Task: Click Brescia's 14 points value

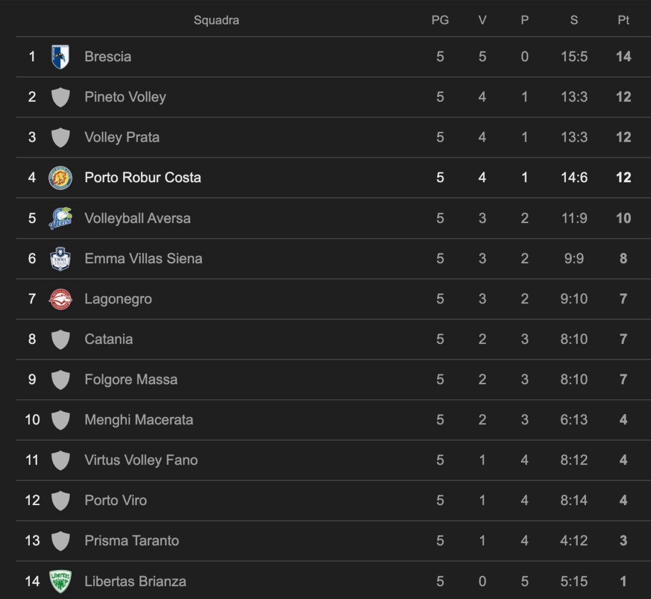Action: click(623, 56)
